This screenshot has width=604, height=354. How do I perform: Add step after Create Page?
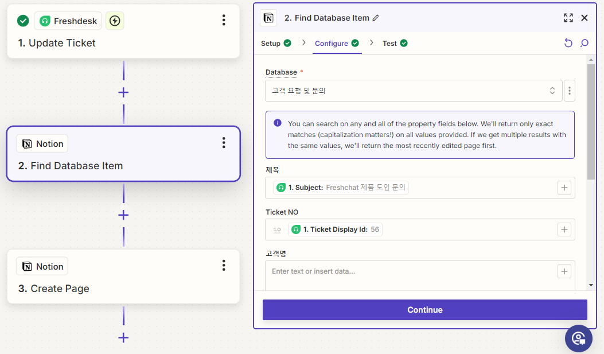(123, 338)
